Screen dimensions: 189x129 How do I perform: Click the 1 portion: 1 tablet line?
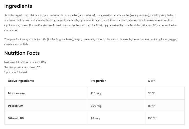pos(16,72)
